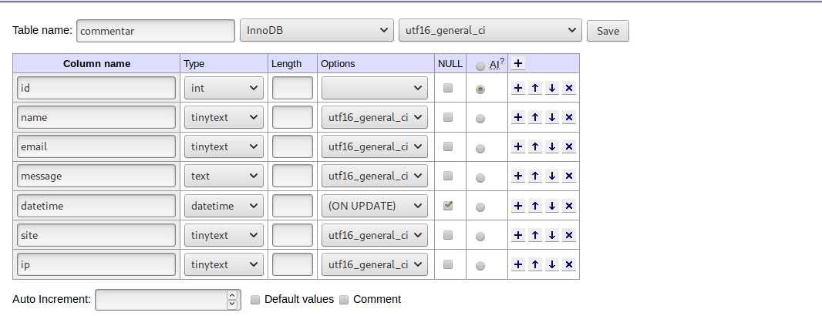Add a new column after the id row
The width and height of the screenshot is (822, 316).
(x=518, y=88)
